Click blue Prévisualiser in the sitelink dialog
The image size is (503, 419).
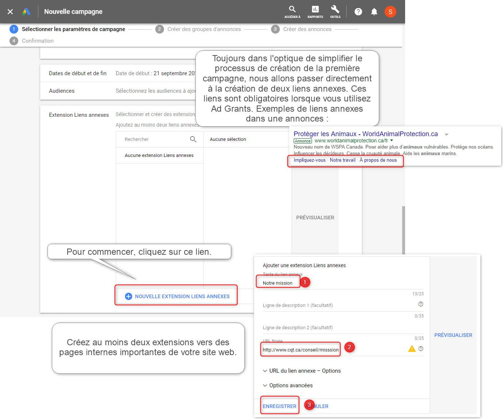coord(453,335)
